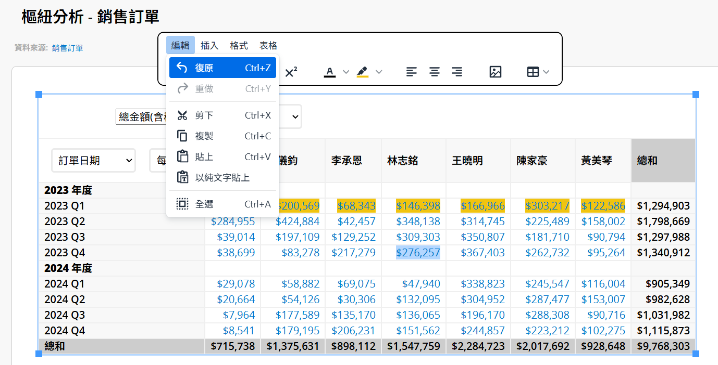Screen dimensions: 718x365
Task: Open highlight color dropdown arrow
Action: click(379, 72)
